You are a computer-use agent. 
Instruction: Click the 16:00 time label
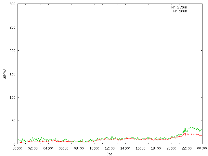click(x=140, y=148)
